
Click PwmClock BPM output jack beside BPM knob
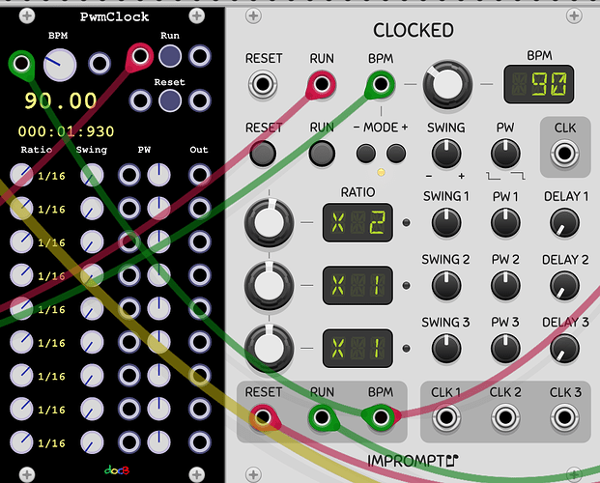100,63
